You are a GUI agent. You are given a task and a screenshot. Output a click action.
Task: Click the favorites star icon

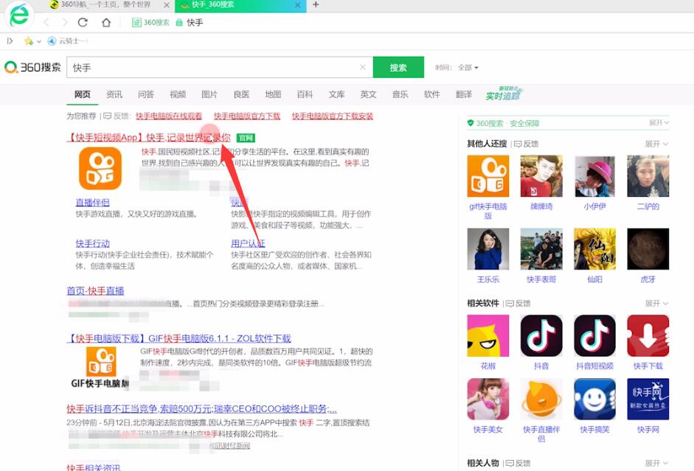pyautogui.click(x=29, y=41)
